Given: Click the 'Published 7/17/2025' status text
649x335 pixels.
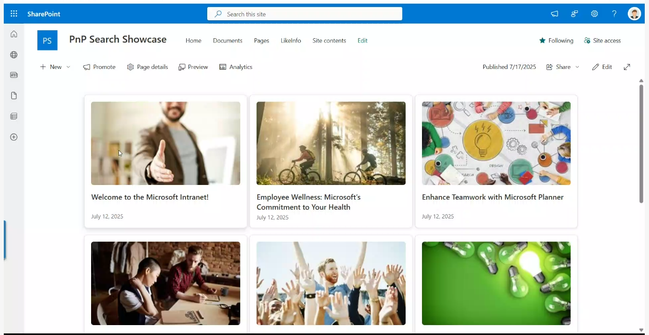Looking at the screenshot, I should coord(509,67).
